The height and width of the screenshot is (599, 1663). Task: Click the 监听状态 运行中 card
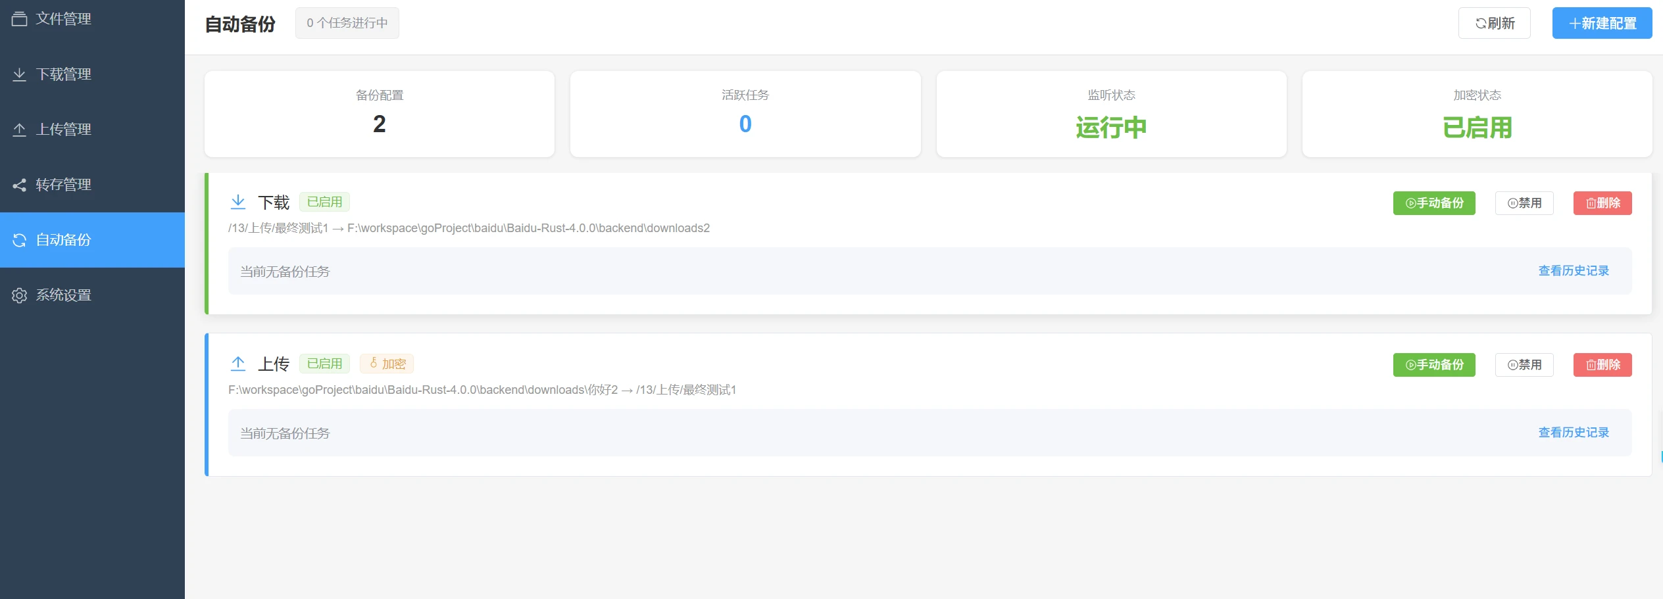click(1111, 114)
